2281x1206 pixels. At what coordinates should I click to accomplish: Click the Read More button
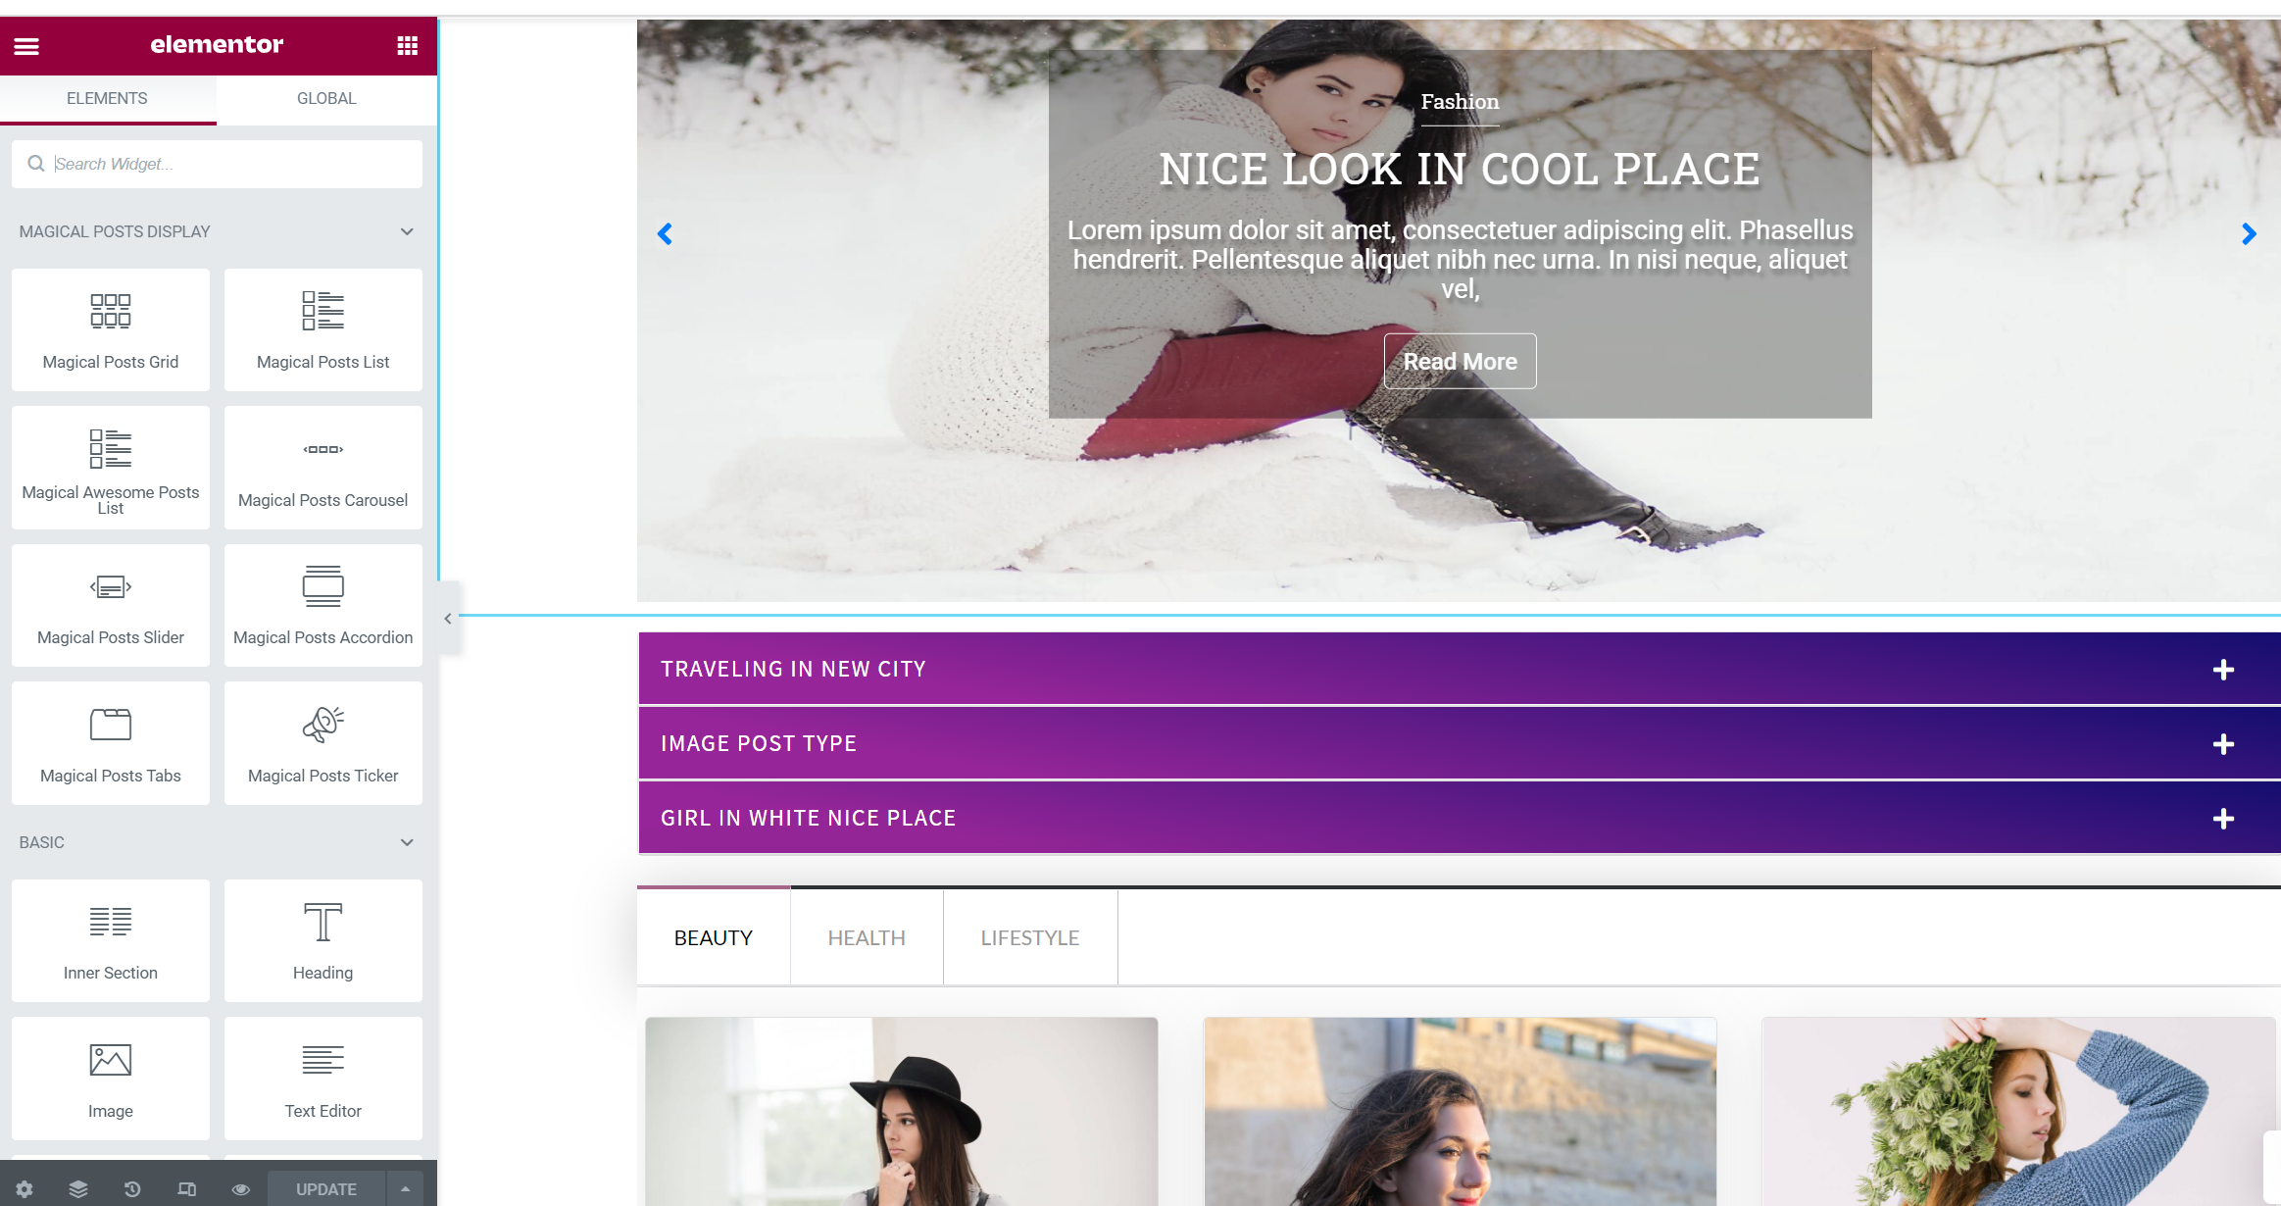(1459, 361)
